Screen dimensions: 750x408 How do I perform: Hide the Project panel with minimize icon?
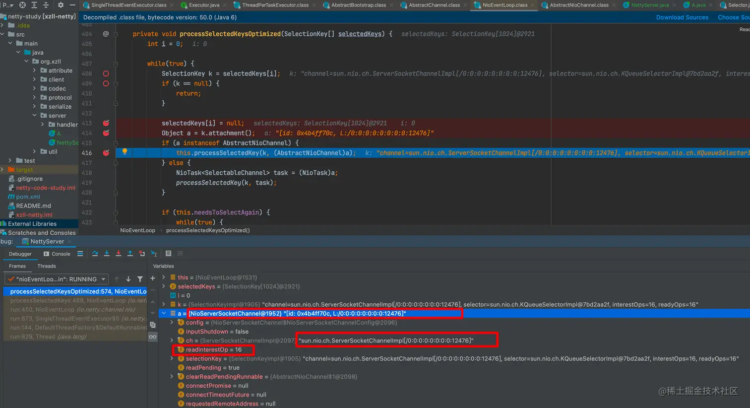click(x=72, y=5)
